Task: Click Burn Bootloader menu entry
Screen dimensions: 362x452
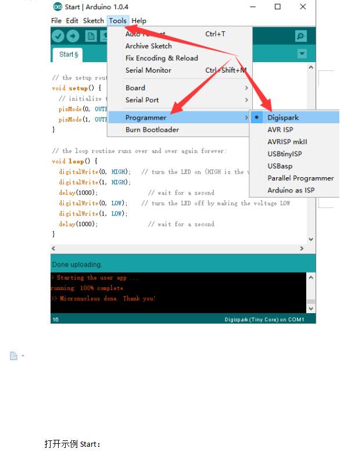Action: pyautogui.click(x=152, y=130)
